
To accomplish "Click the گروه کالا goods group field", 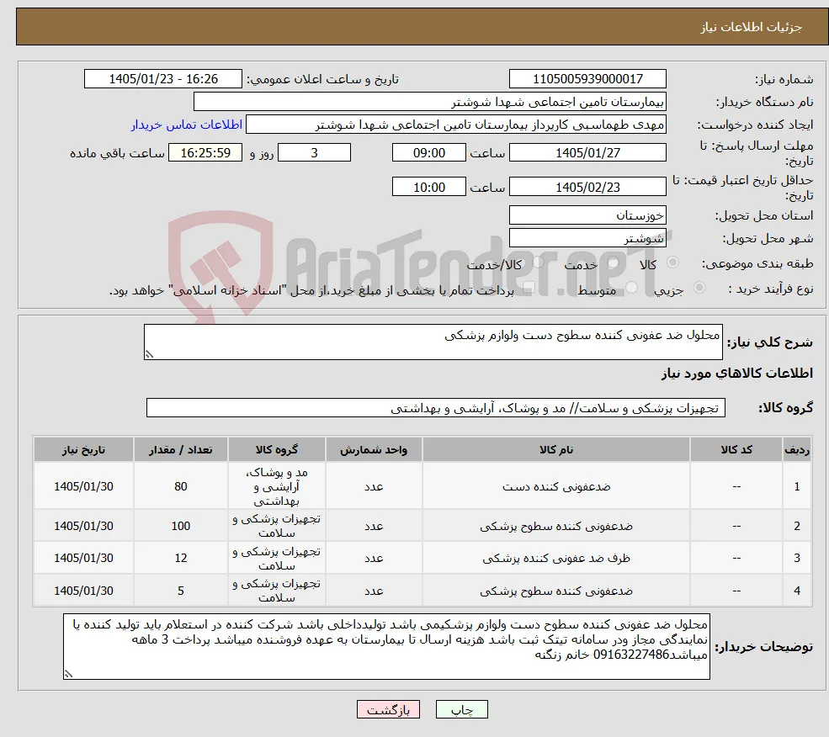I will (x=436, y=408).
